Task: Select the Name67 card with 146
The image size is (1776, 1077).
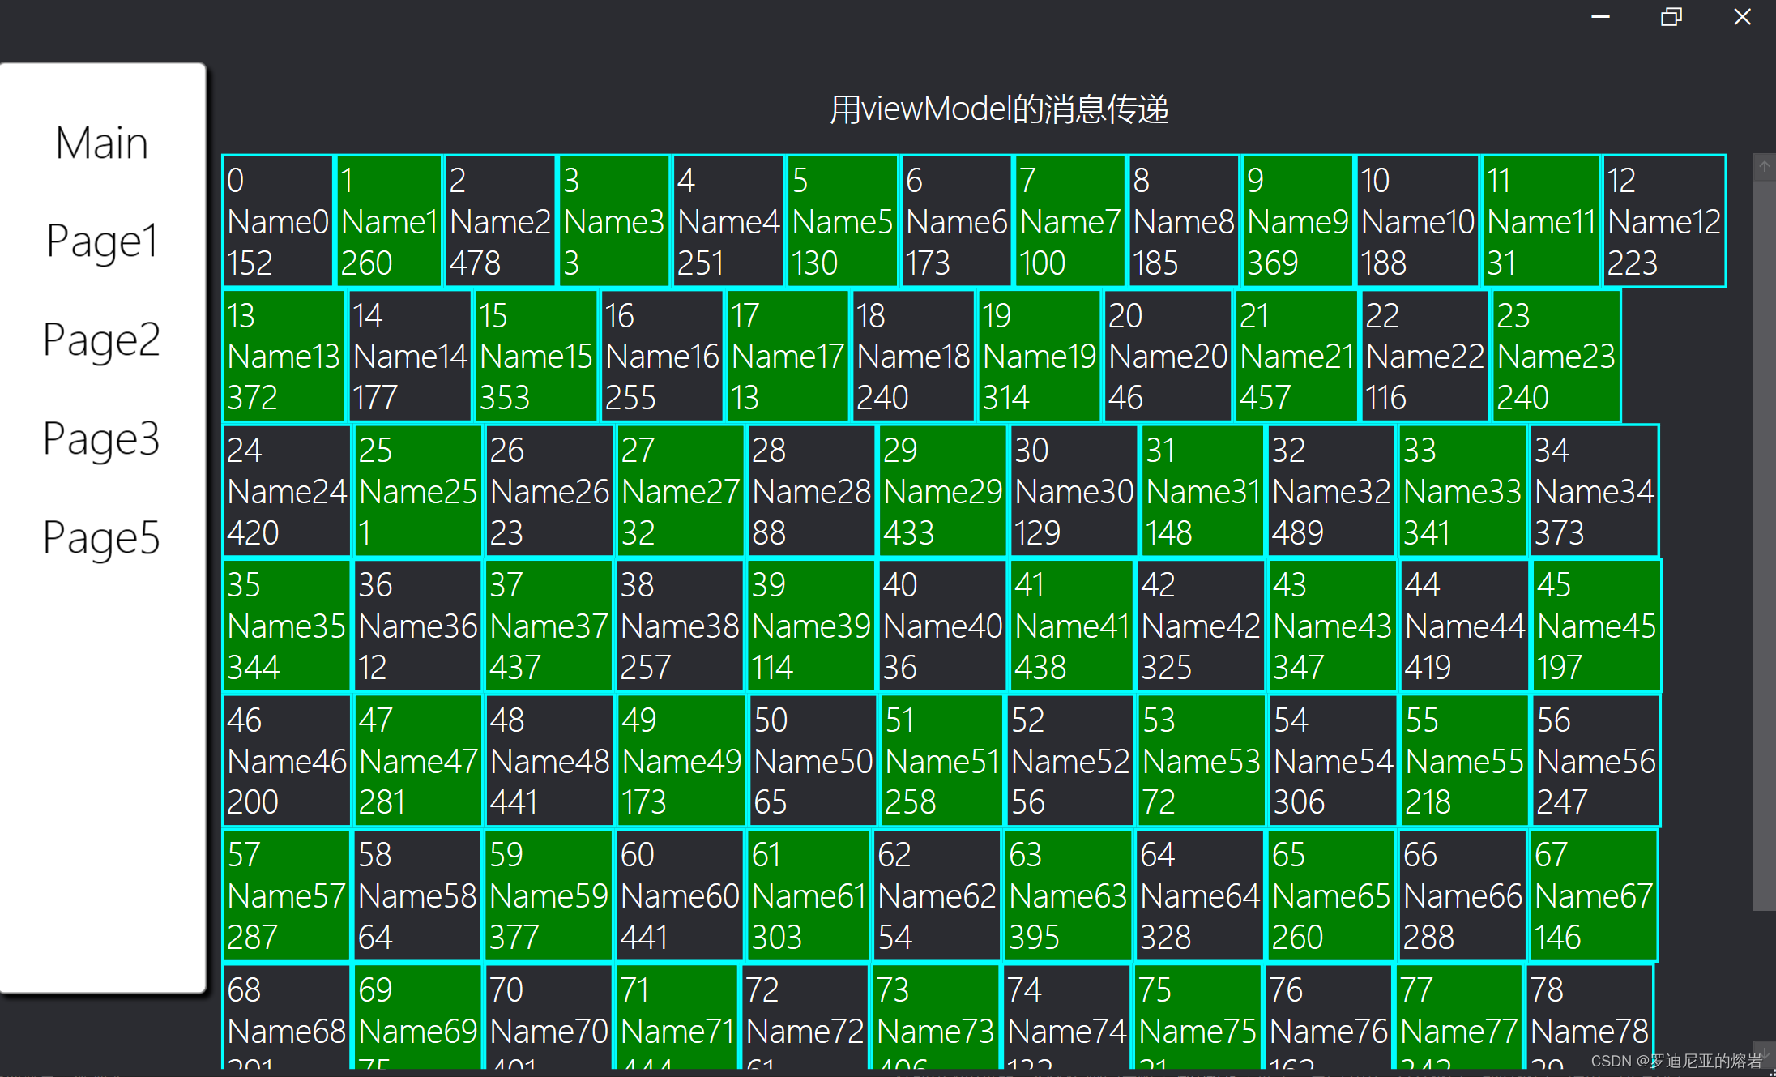Action: 1594,895
